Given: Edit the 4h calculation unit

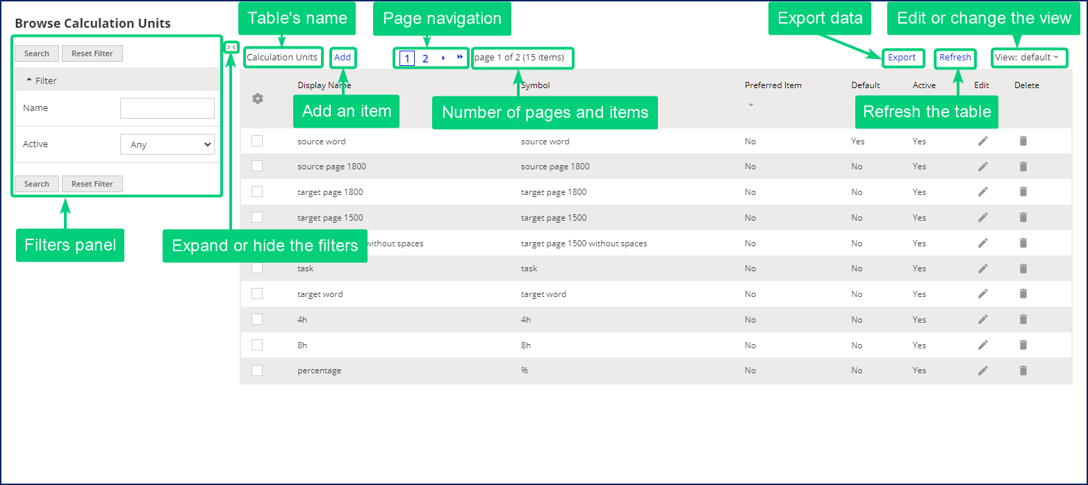Looking at the screenshot, I should tap(982, 319).
